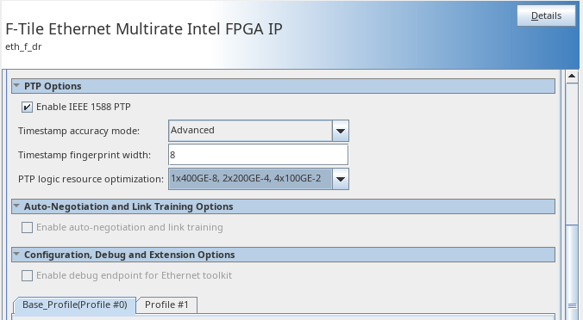583x320 pixels.
Task: Toggle Enable auto-negotiation and link training
Action: (x=27, y=227)
